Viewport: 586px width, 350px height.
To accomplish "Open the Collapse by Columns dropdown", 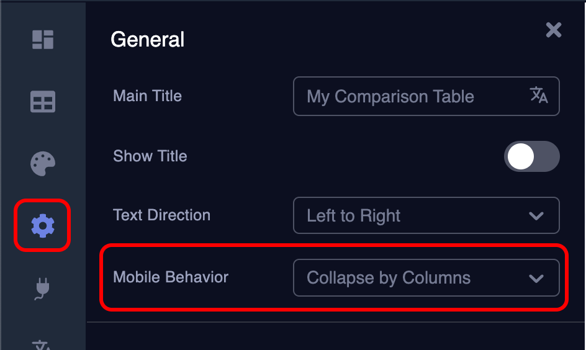I will (x=426, y=277).
